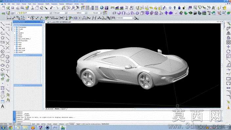Open the Edit menu
Screen dimensions: 231x130
coord(9,4)
